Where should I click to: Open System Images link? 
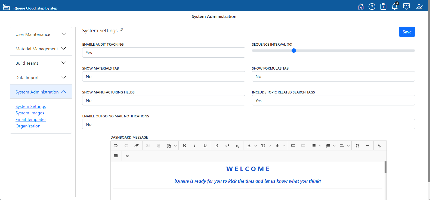coord(30,113)
